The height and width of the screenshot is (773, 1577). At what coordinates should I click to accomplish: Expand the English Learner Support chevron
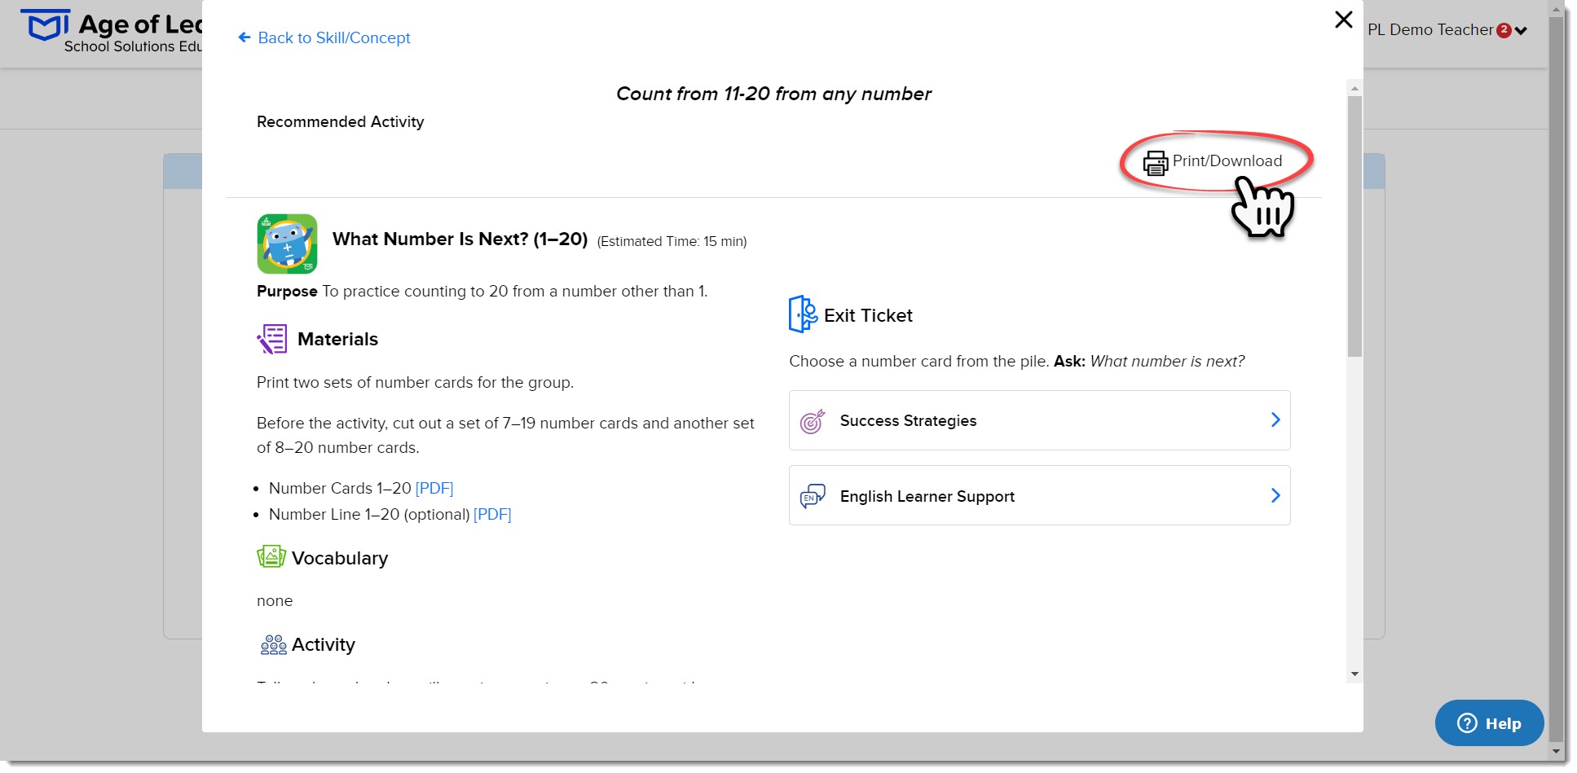pyautogui.click(x=1275, y=495)
